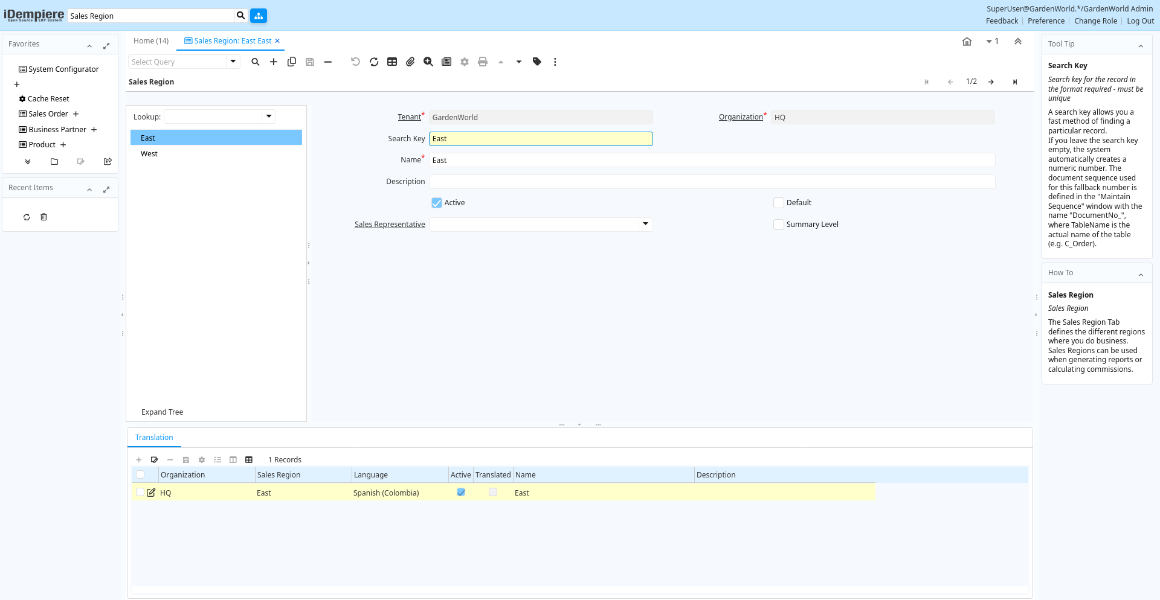The height and width of the screenshot is (600, 1160).
Task: Check the Summary Level checkbox
Action: point(779,225)
